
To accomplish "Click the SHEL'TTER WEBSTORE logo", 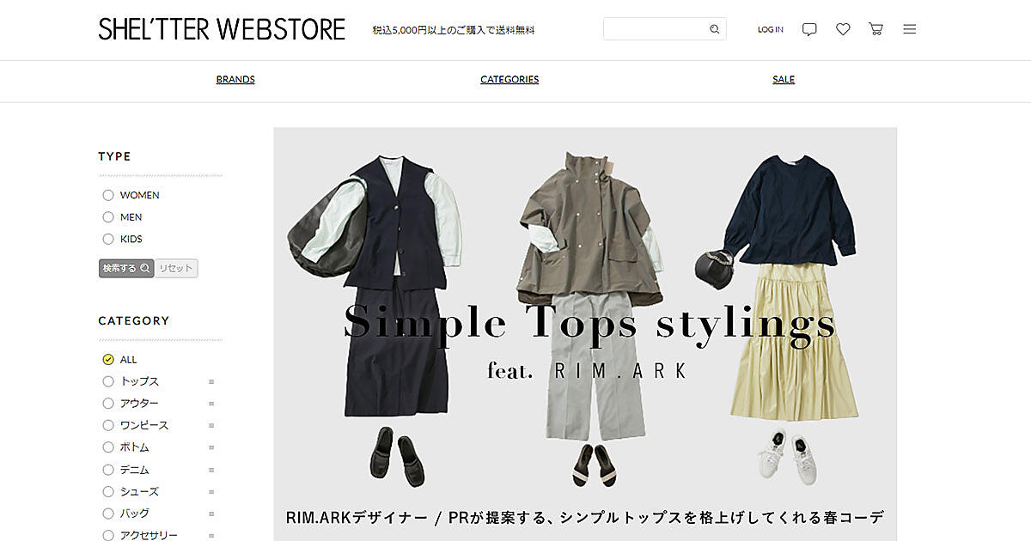I will click(x=222, y=29).
